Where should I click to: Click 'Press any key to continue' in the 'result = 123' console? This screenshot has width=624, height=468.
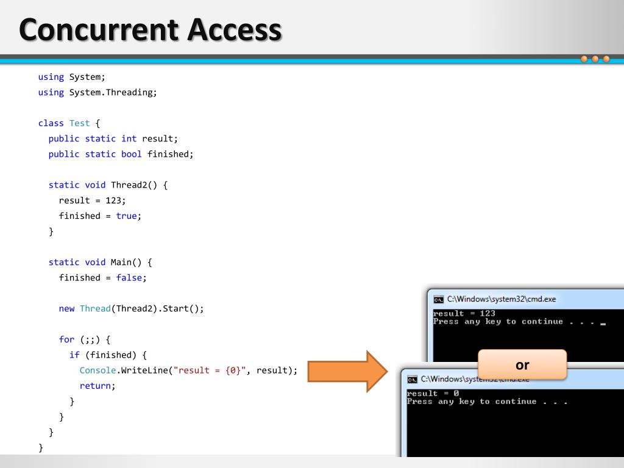click(x=498, y=322)
